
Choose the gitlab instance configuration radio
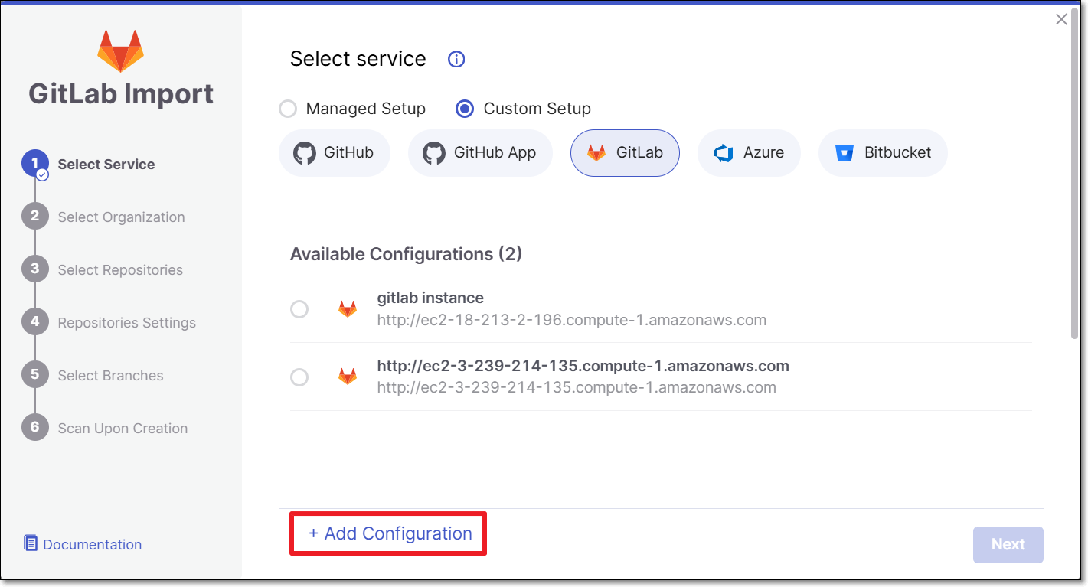click(x=299, y=309)
